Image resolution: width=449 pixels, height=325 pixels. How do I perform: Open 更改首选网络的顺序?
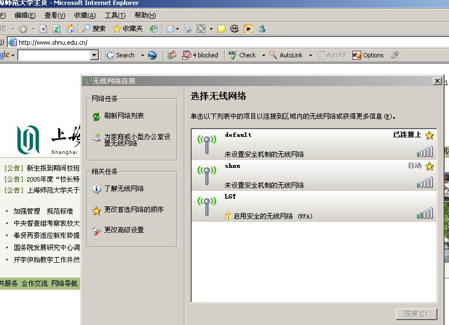click(128, 210)
